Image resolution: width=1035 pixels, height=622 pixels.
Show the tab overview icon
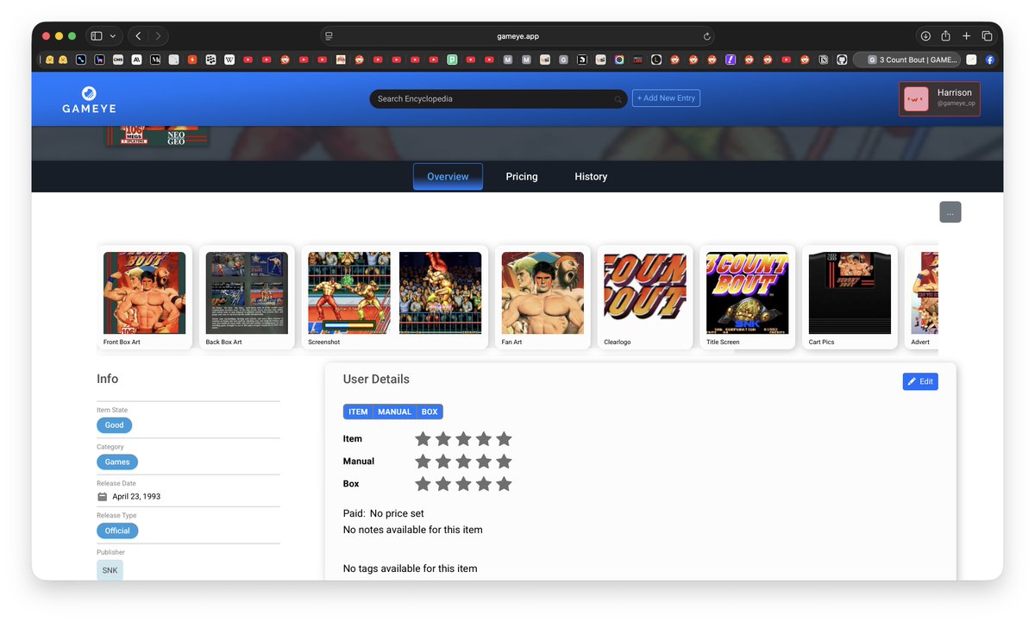point(988,36)
